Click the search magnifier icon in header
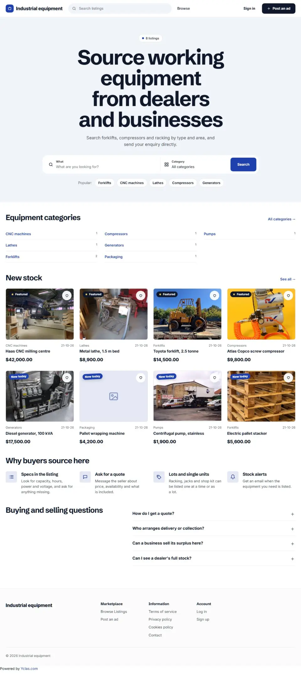Viewport: 301px width, 675px height. click(74, 8)
